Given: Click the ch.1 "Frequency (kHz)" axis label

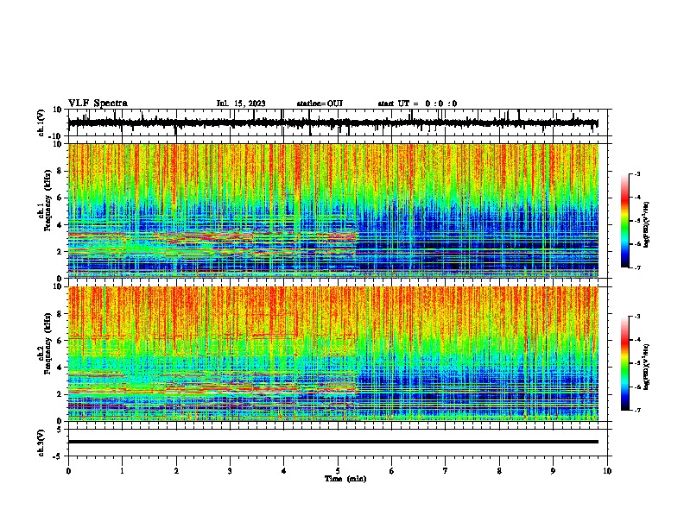Looking at the screenshot, I should (x=47, y=200).
